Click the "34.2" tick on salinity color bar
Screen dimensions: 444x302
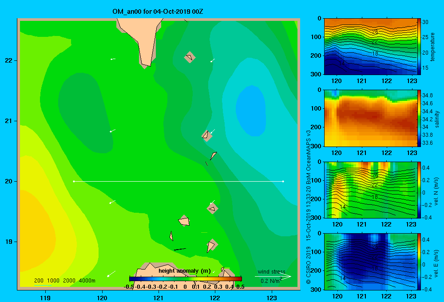coord(427,119)
